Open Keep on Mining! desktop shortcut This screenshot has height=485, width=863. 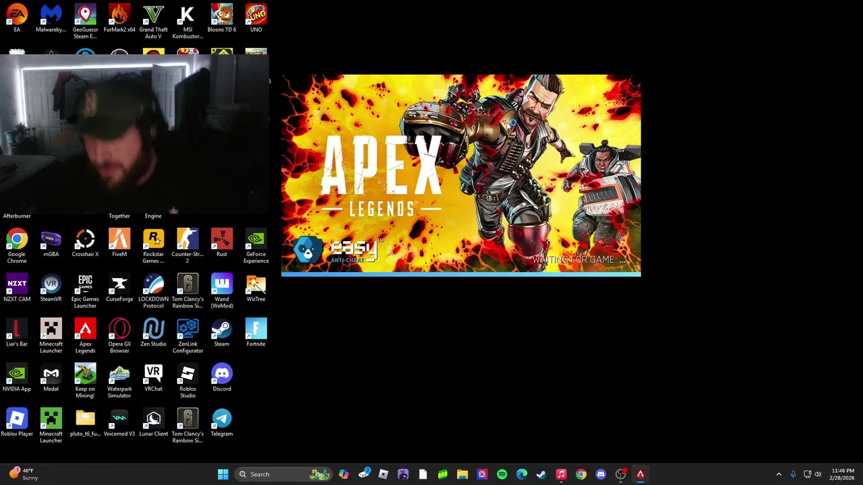click(x=85, y=381)
